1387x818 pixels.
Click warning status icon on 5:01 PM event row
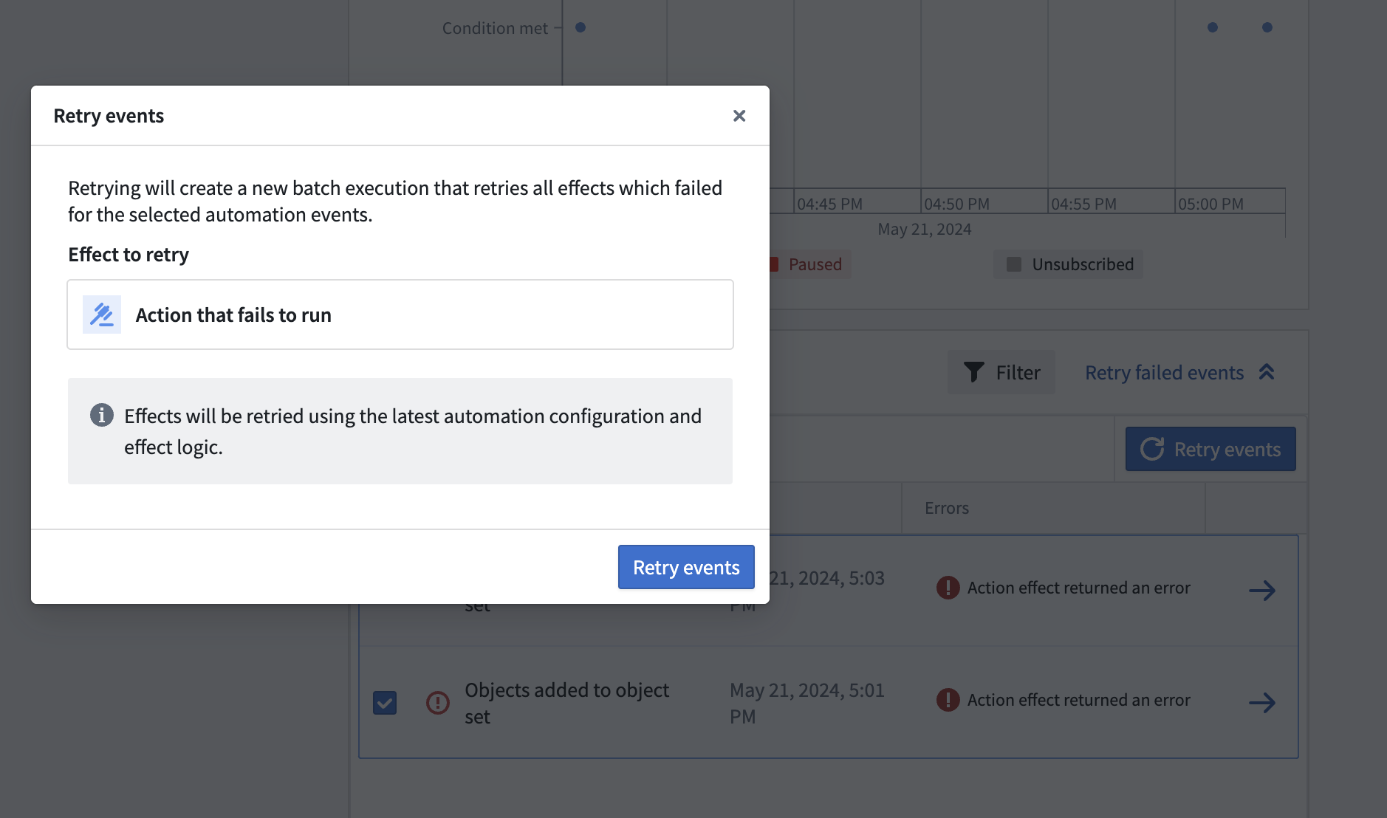click(438, 702)
